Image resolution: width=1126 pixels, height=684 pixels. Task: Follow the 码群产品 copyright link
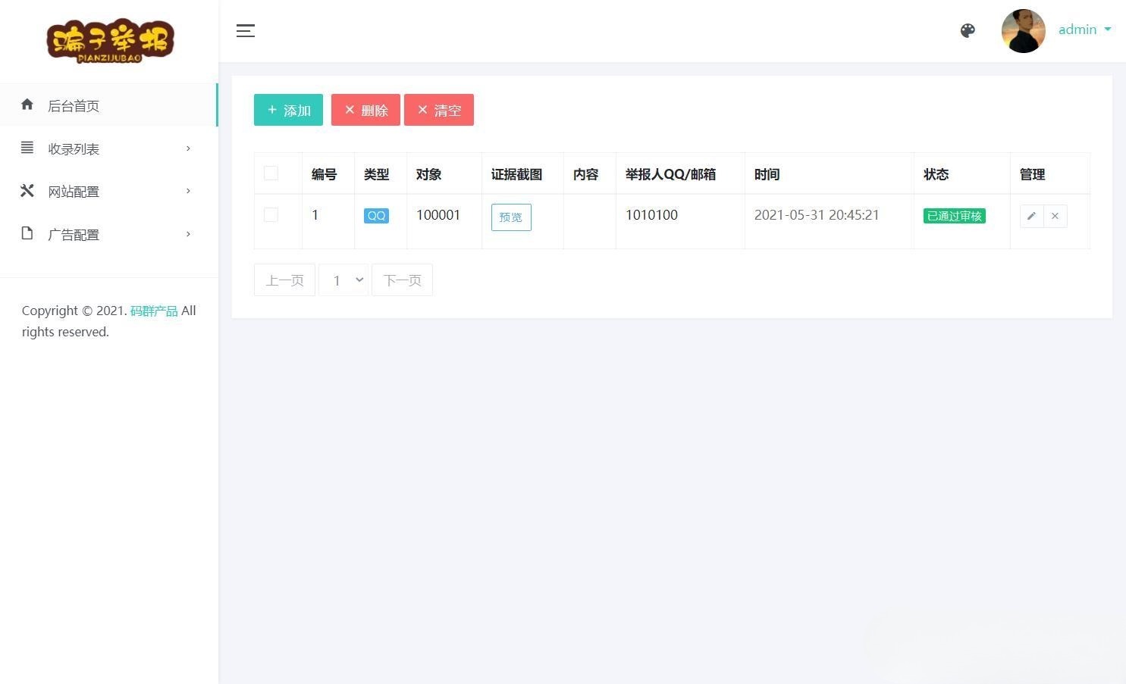click(154, 310)
